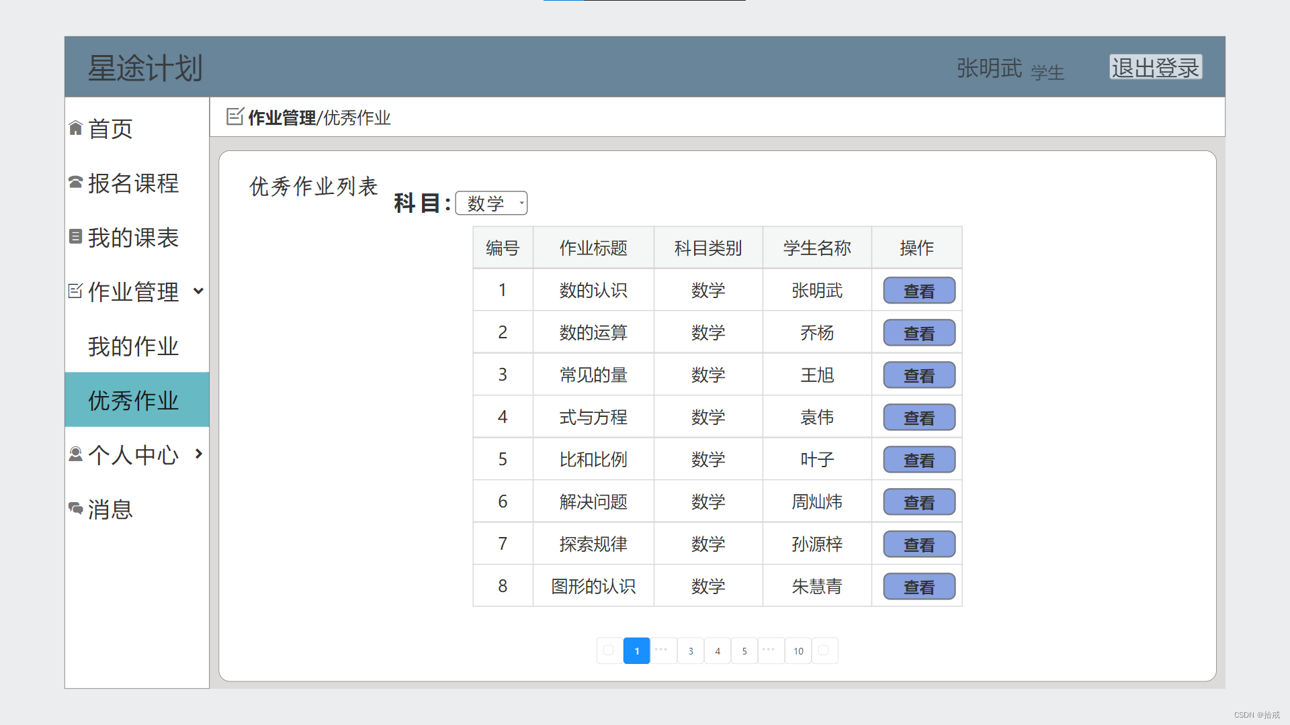Viewport: 1290px width, 725px height.
Task: Click the phone icon beside 报名课程
Action: tap(76, 182)
